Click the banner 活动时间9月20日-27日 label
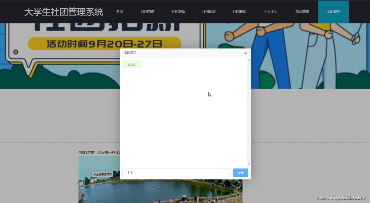 (x=104, y=44)
